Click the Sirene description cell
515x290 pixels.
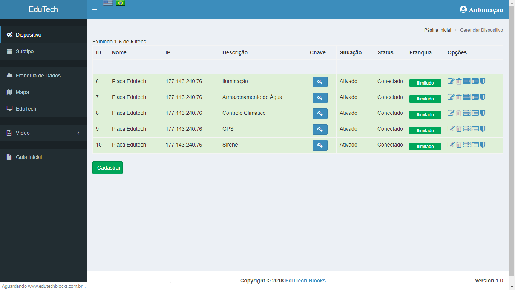[263, 145]
